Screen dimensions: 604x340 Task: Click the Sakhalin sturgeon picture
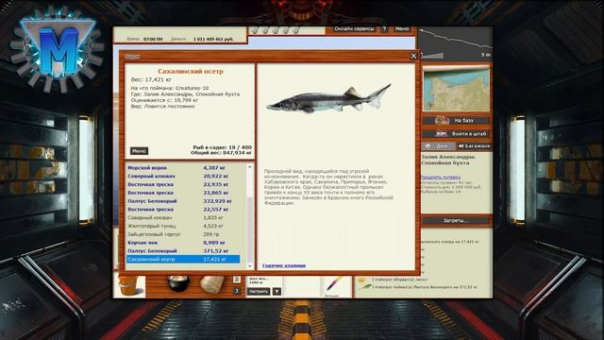[329, 99]
